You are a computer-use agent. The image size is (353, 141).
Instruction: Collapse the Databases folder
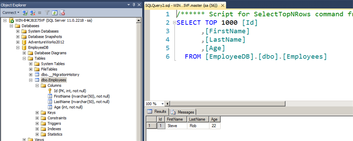[x=11, y=26]
